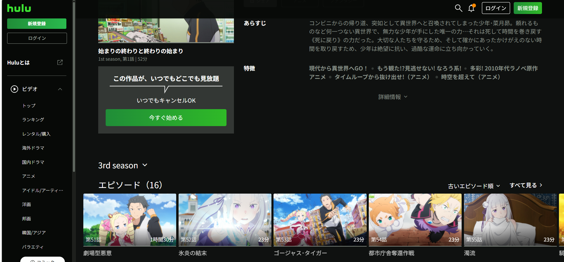Click すべて見る to view all episodes
Screen dimensions: 564x262
click(x=526, y=185)
